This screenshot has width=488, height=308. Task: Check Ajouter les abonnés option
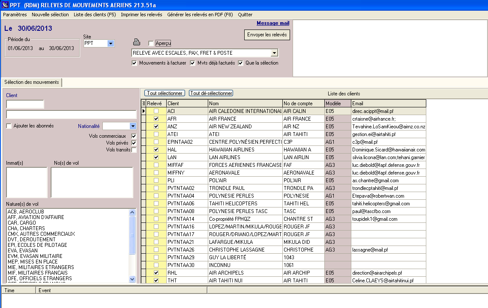tap(9, 126)
